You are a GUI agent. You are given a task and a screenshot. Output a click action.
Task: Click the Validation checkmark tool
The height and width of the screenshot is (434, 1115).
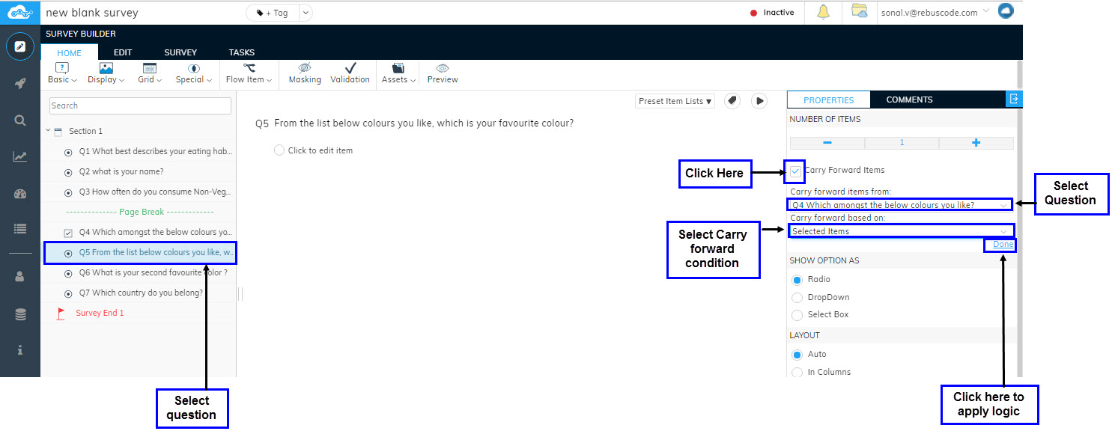[350, 73]
